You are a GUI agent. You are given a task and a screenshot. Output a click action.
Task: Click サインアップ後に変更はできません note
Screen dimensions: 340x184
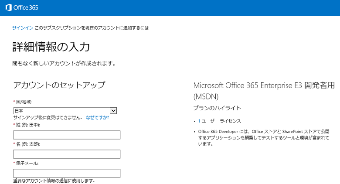pos(48,118)
